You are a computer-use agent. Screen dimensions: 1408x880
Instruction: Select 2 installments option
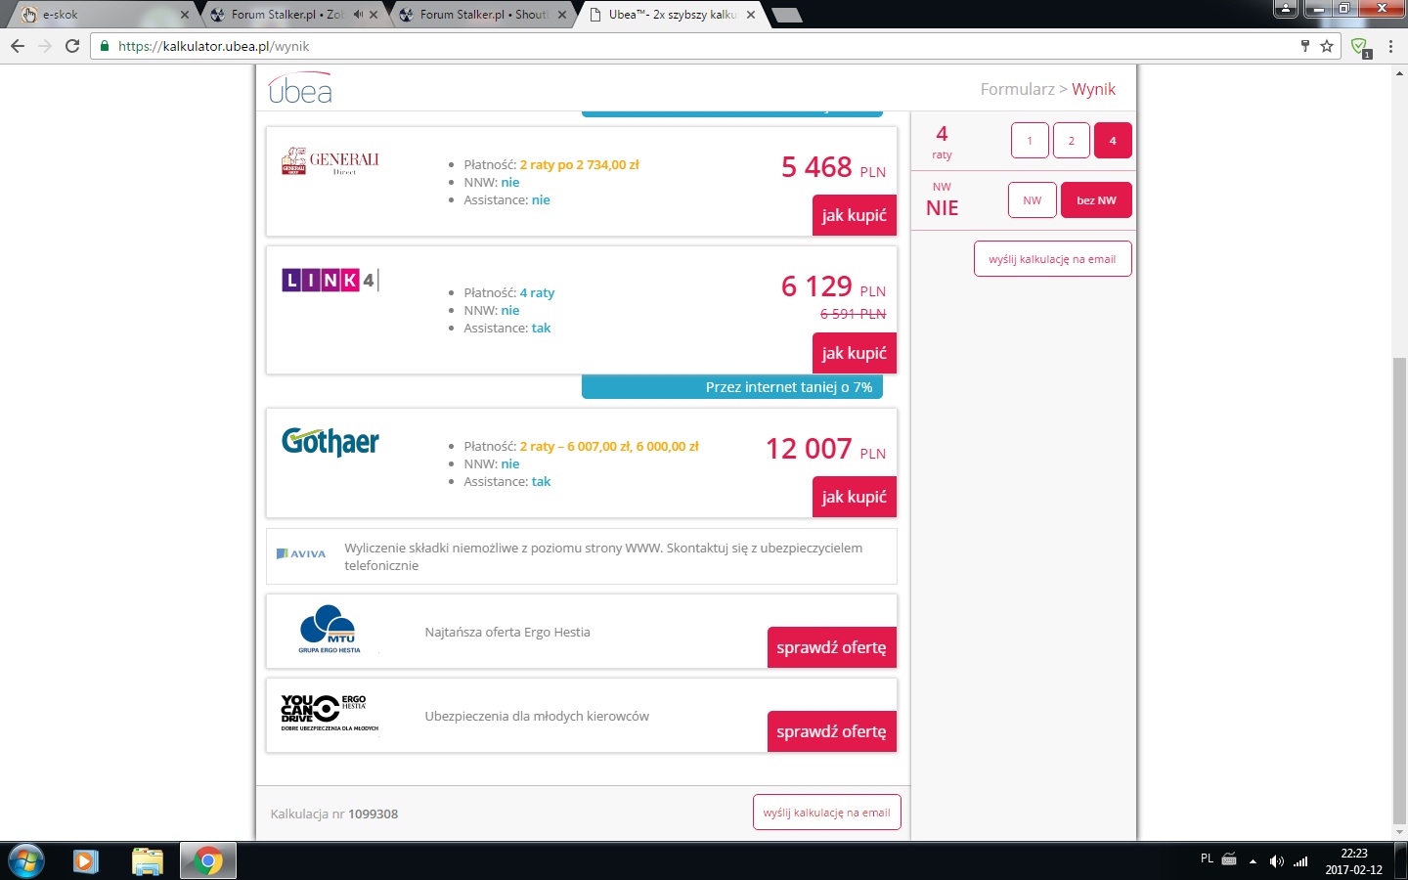point(1072,141)
